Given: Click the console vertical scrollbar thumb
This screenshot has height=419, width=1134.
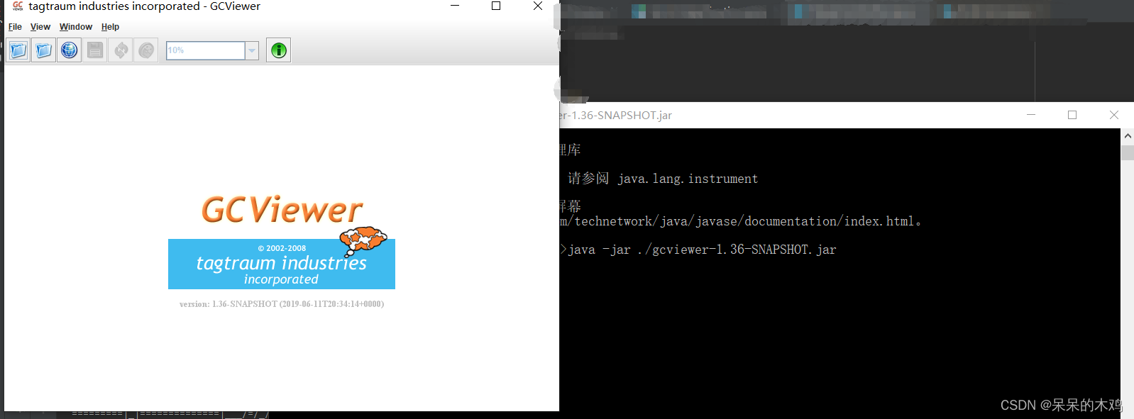Looking at the screenshot, I should click(x=1128, y=152).
